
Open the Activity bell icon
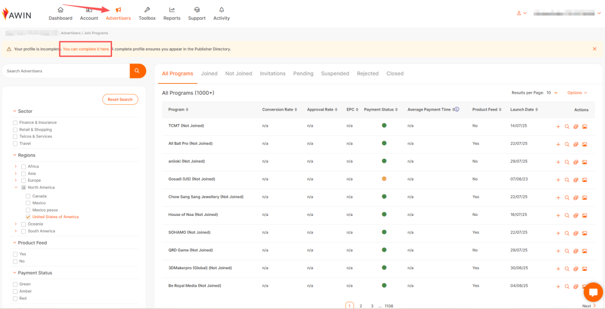point(221,10)
